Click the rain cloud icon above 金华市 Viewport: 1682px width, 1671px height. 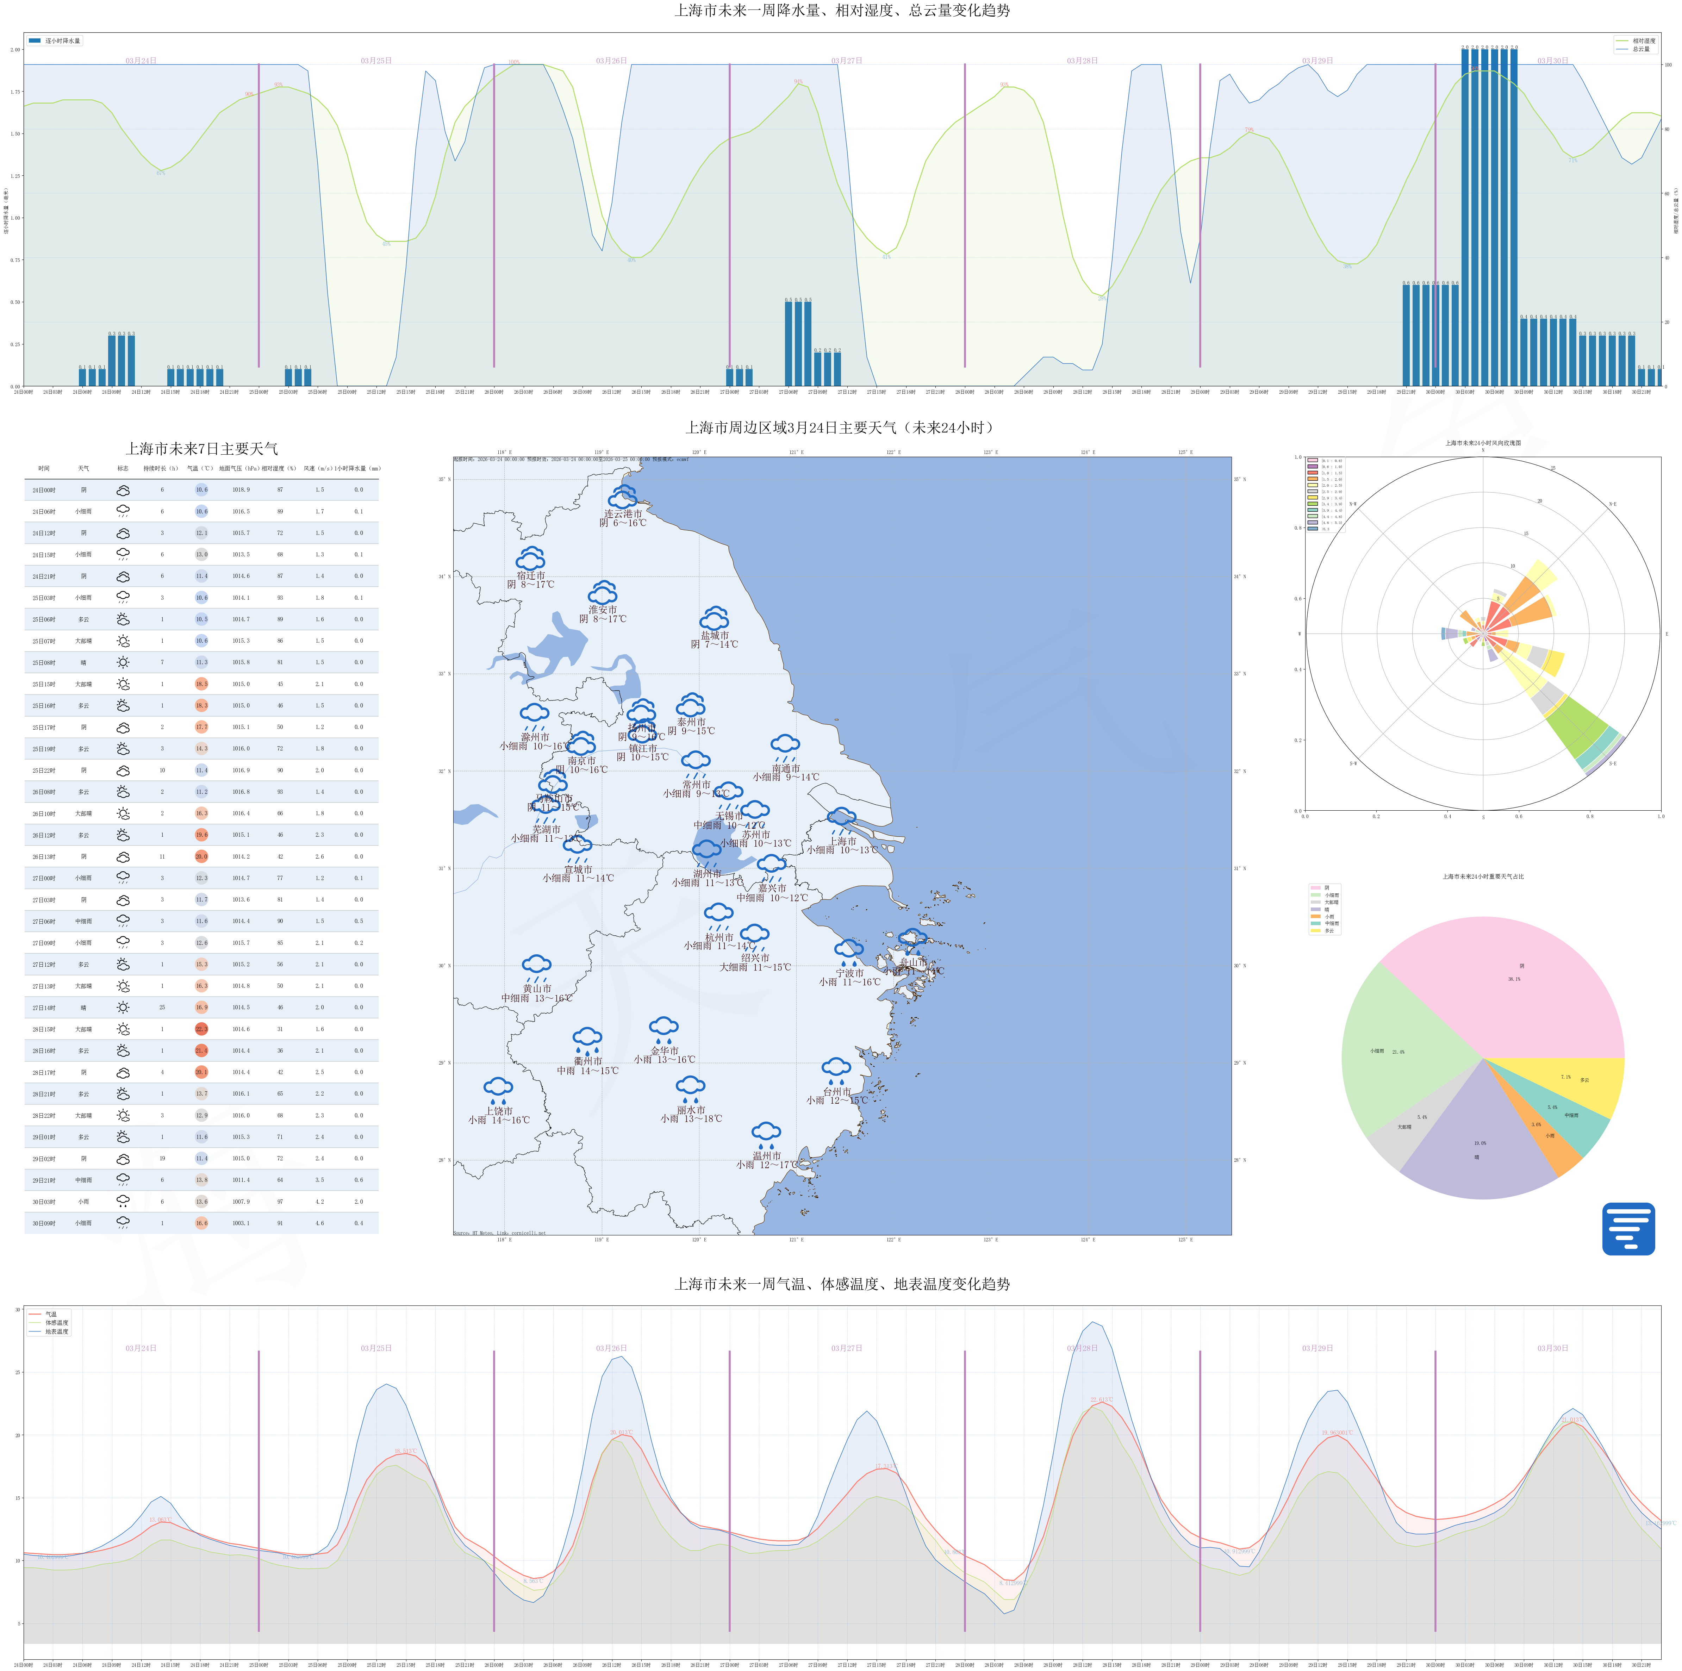pyautogui.click(x=664, y=1028)
